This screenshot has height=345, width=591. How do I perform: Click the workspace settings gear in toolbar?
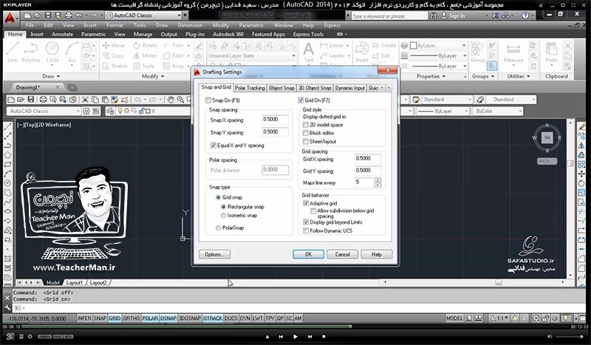point(86,112)
